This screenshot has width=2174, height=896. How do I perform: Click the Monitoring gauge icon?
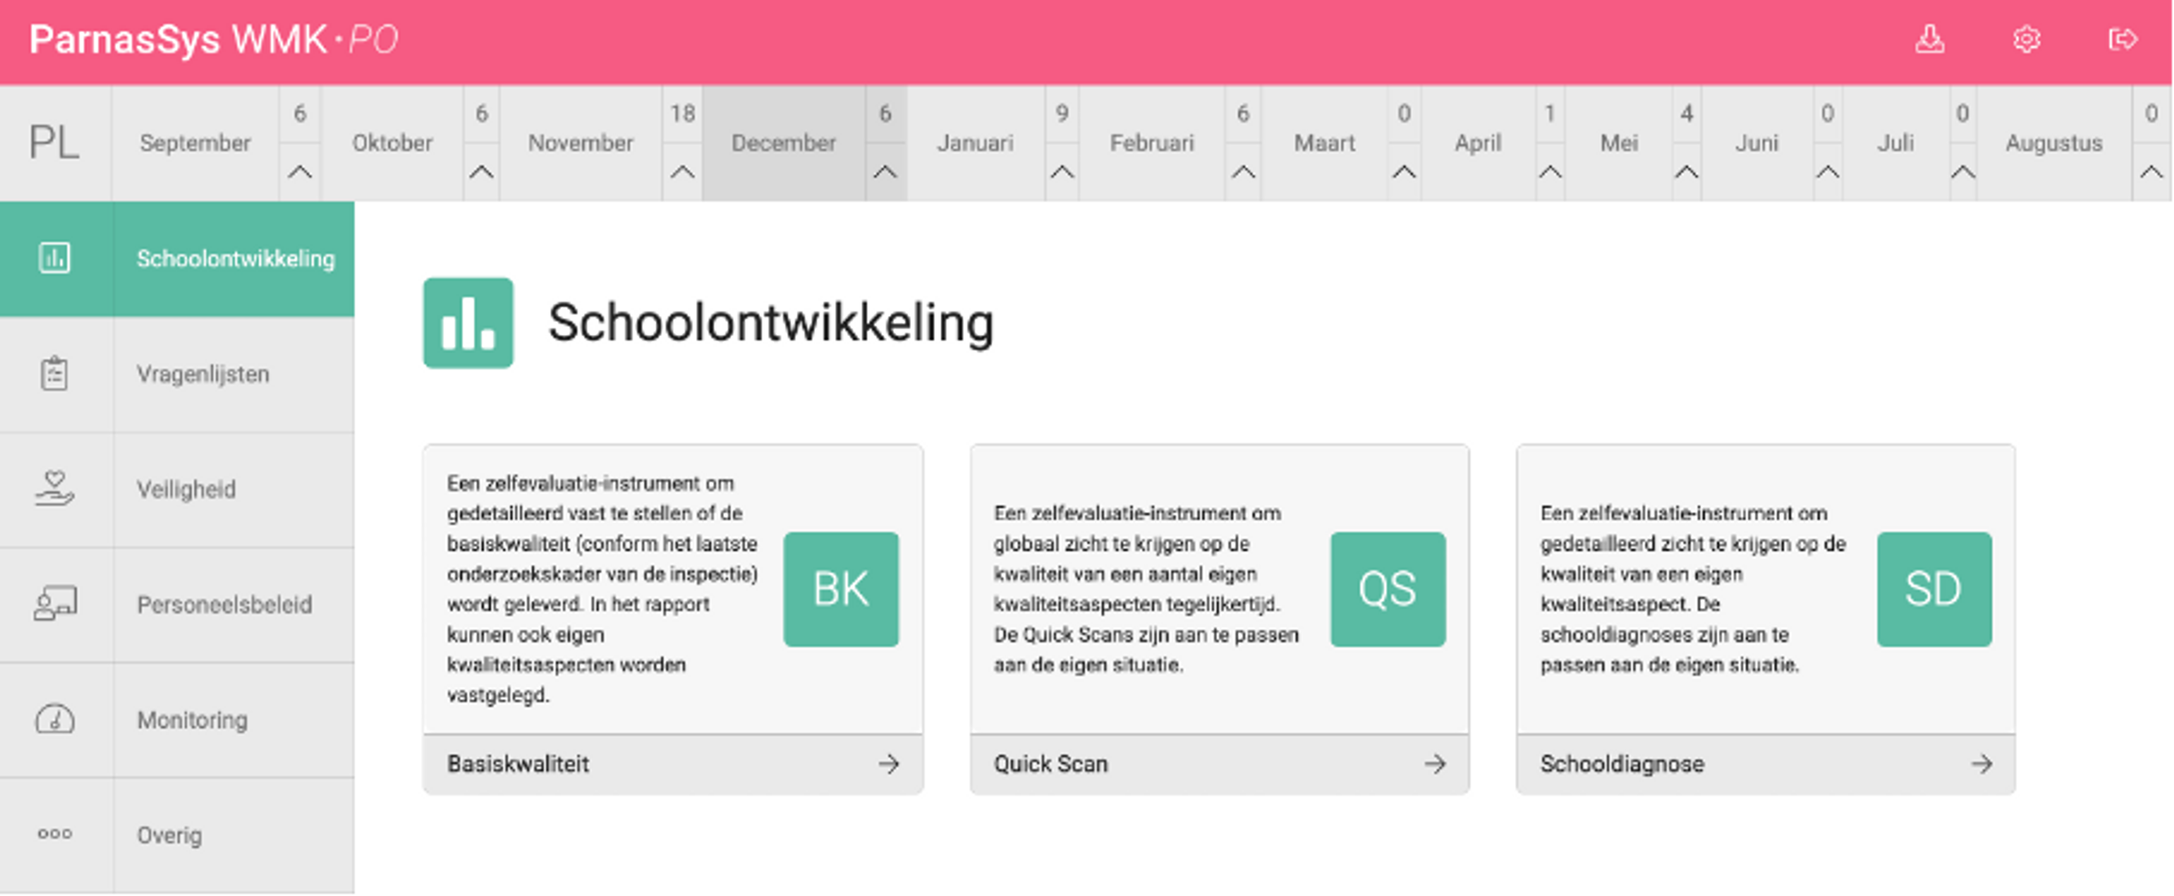pyautogui.click(x=55, y=719)
